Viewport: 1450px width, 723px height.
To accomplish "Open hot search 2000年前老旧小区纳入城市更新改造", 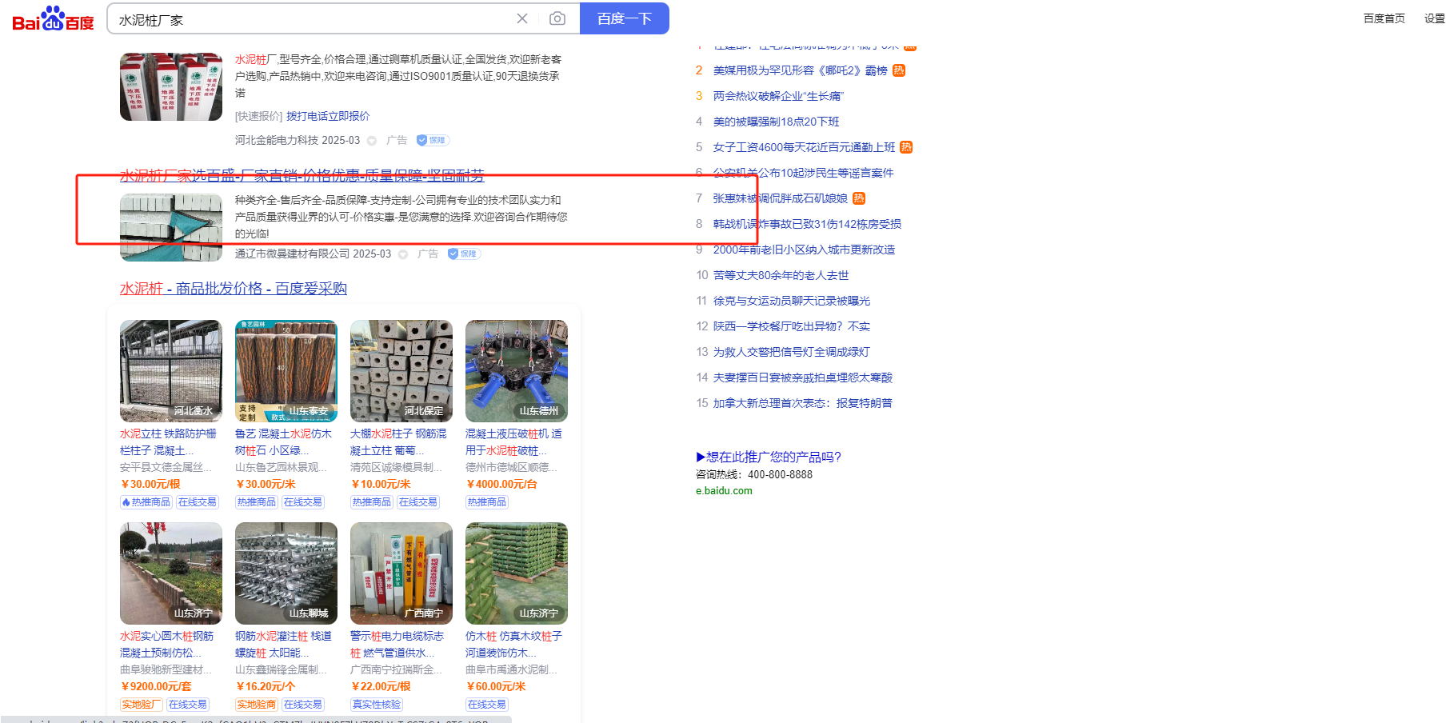I will pos(805,250).
